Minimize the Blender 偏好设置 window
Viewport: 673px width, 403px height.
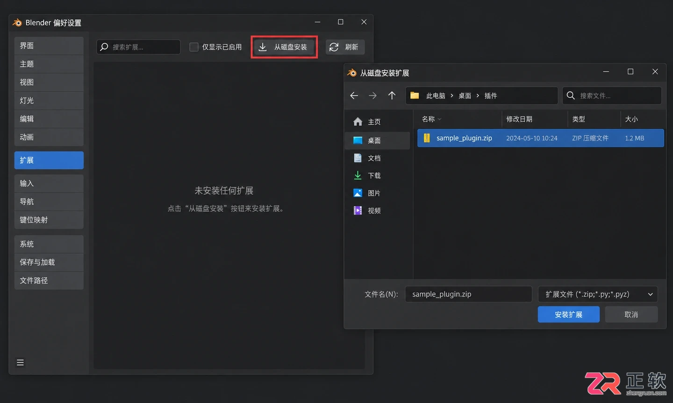click(x=317, y=22)
